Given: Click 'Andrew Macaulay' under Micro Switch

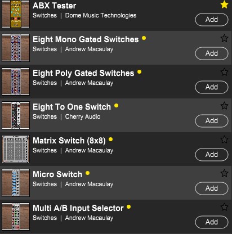Looking at the screenshot, I should coord(89,184).
